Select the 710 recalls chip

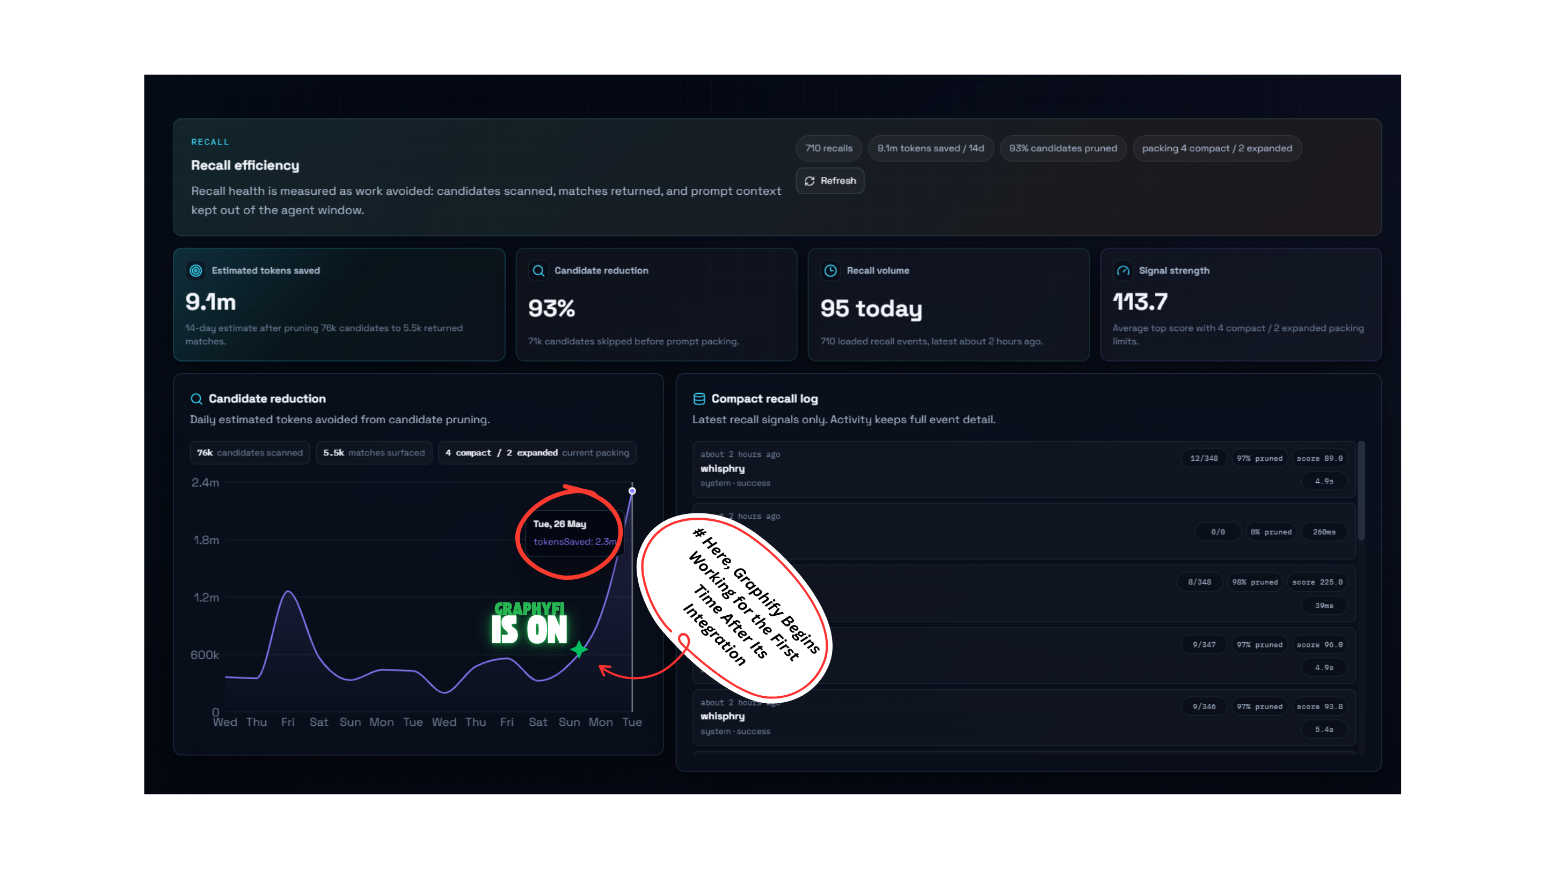(x=829, y=148)
